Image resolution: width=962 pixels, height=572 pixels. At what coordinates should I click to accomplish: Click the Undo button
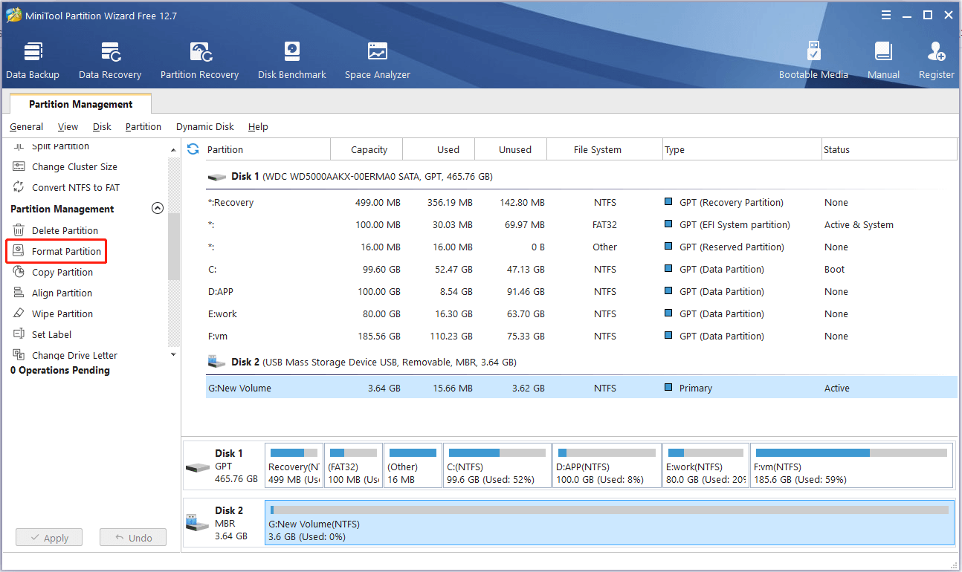click(133, 538)
